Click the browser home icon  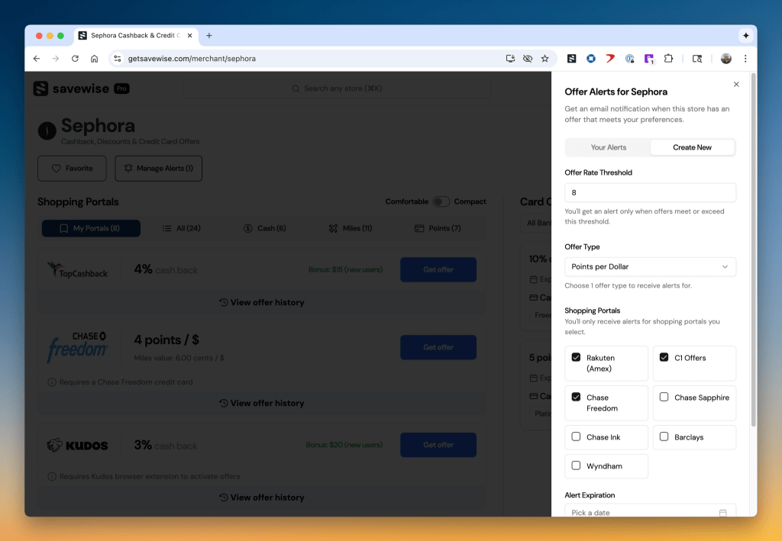pyautogui.click(x=95, y=59)
